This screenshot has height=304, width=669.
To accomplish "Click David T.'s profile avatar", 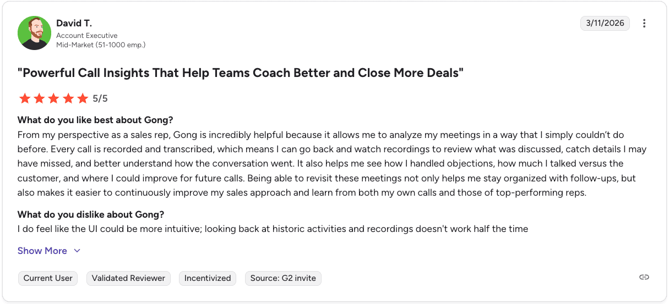I will (x=34, y=33).
